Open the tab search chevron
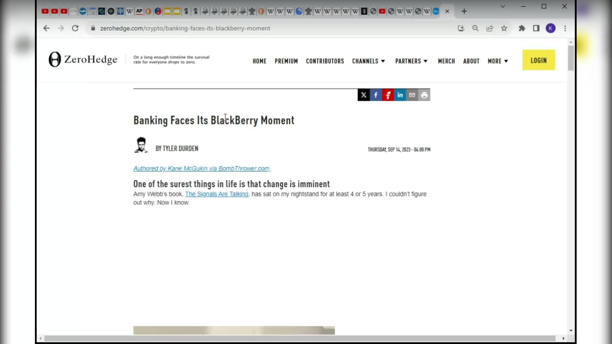 (x=503, y=6)
